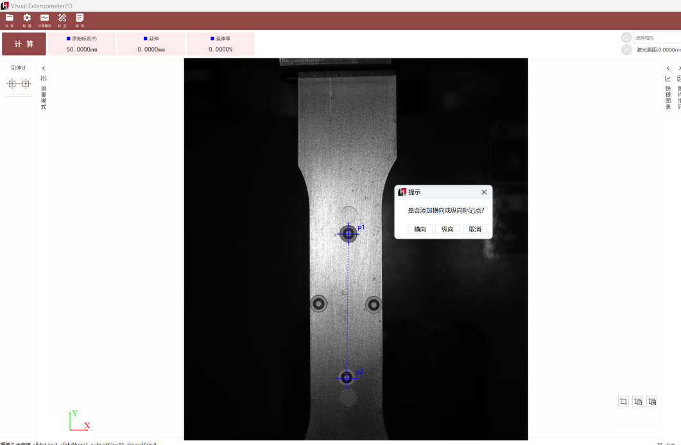Click the camera icon beside 选择相机
681x445 pixels.
pos(626,38)
